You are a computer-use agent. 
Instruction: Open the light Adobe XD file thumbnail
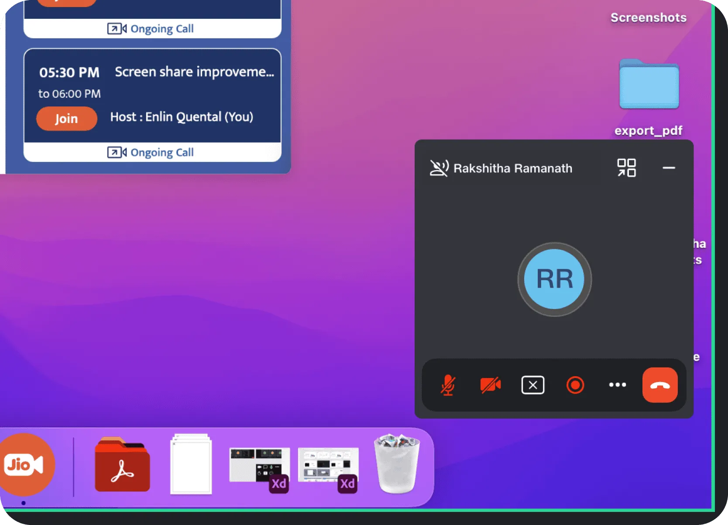(x=328, y=467)
